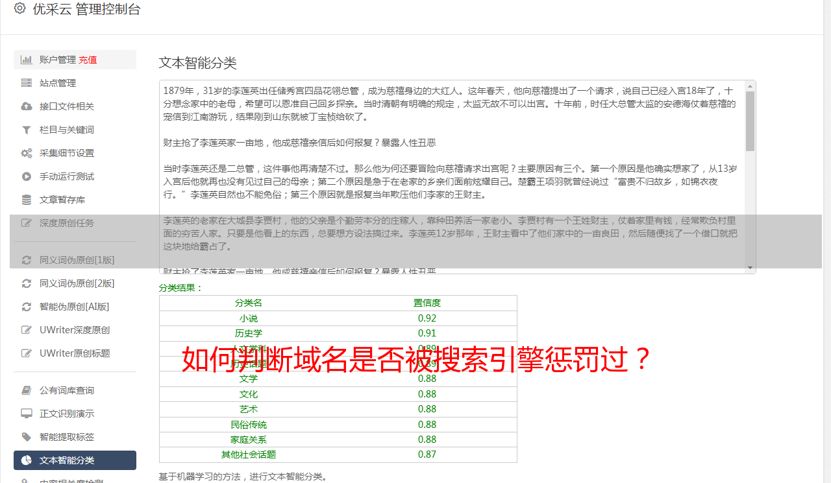This screenshot has width=831, height=483.
Task: Select the 分类名 column header
Action: 249,303
